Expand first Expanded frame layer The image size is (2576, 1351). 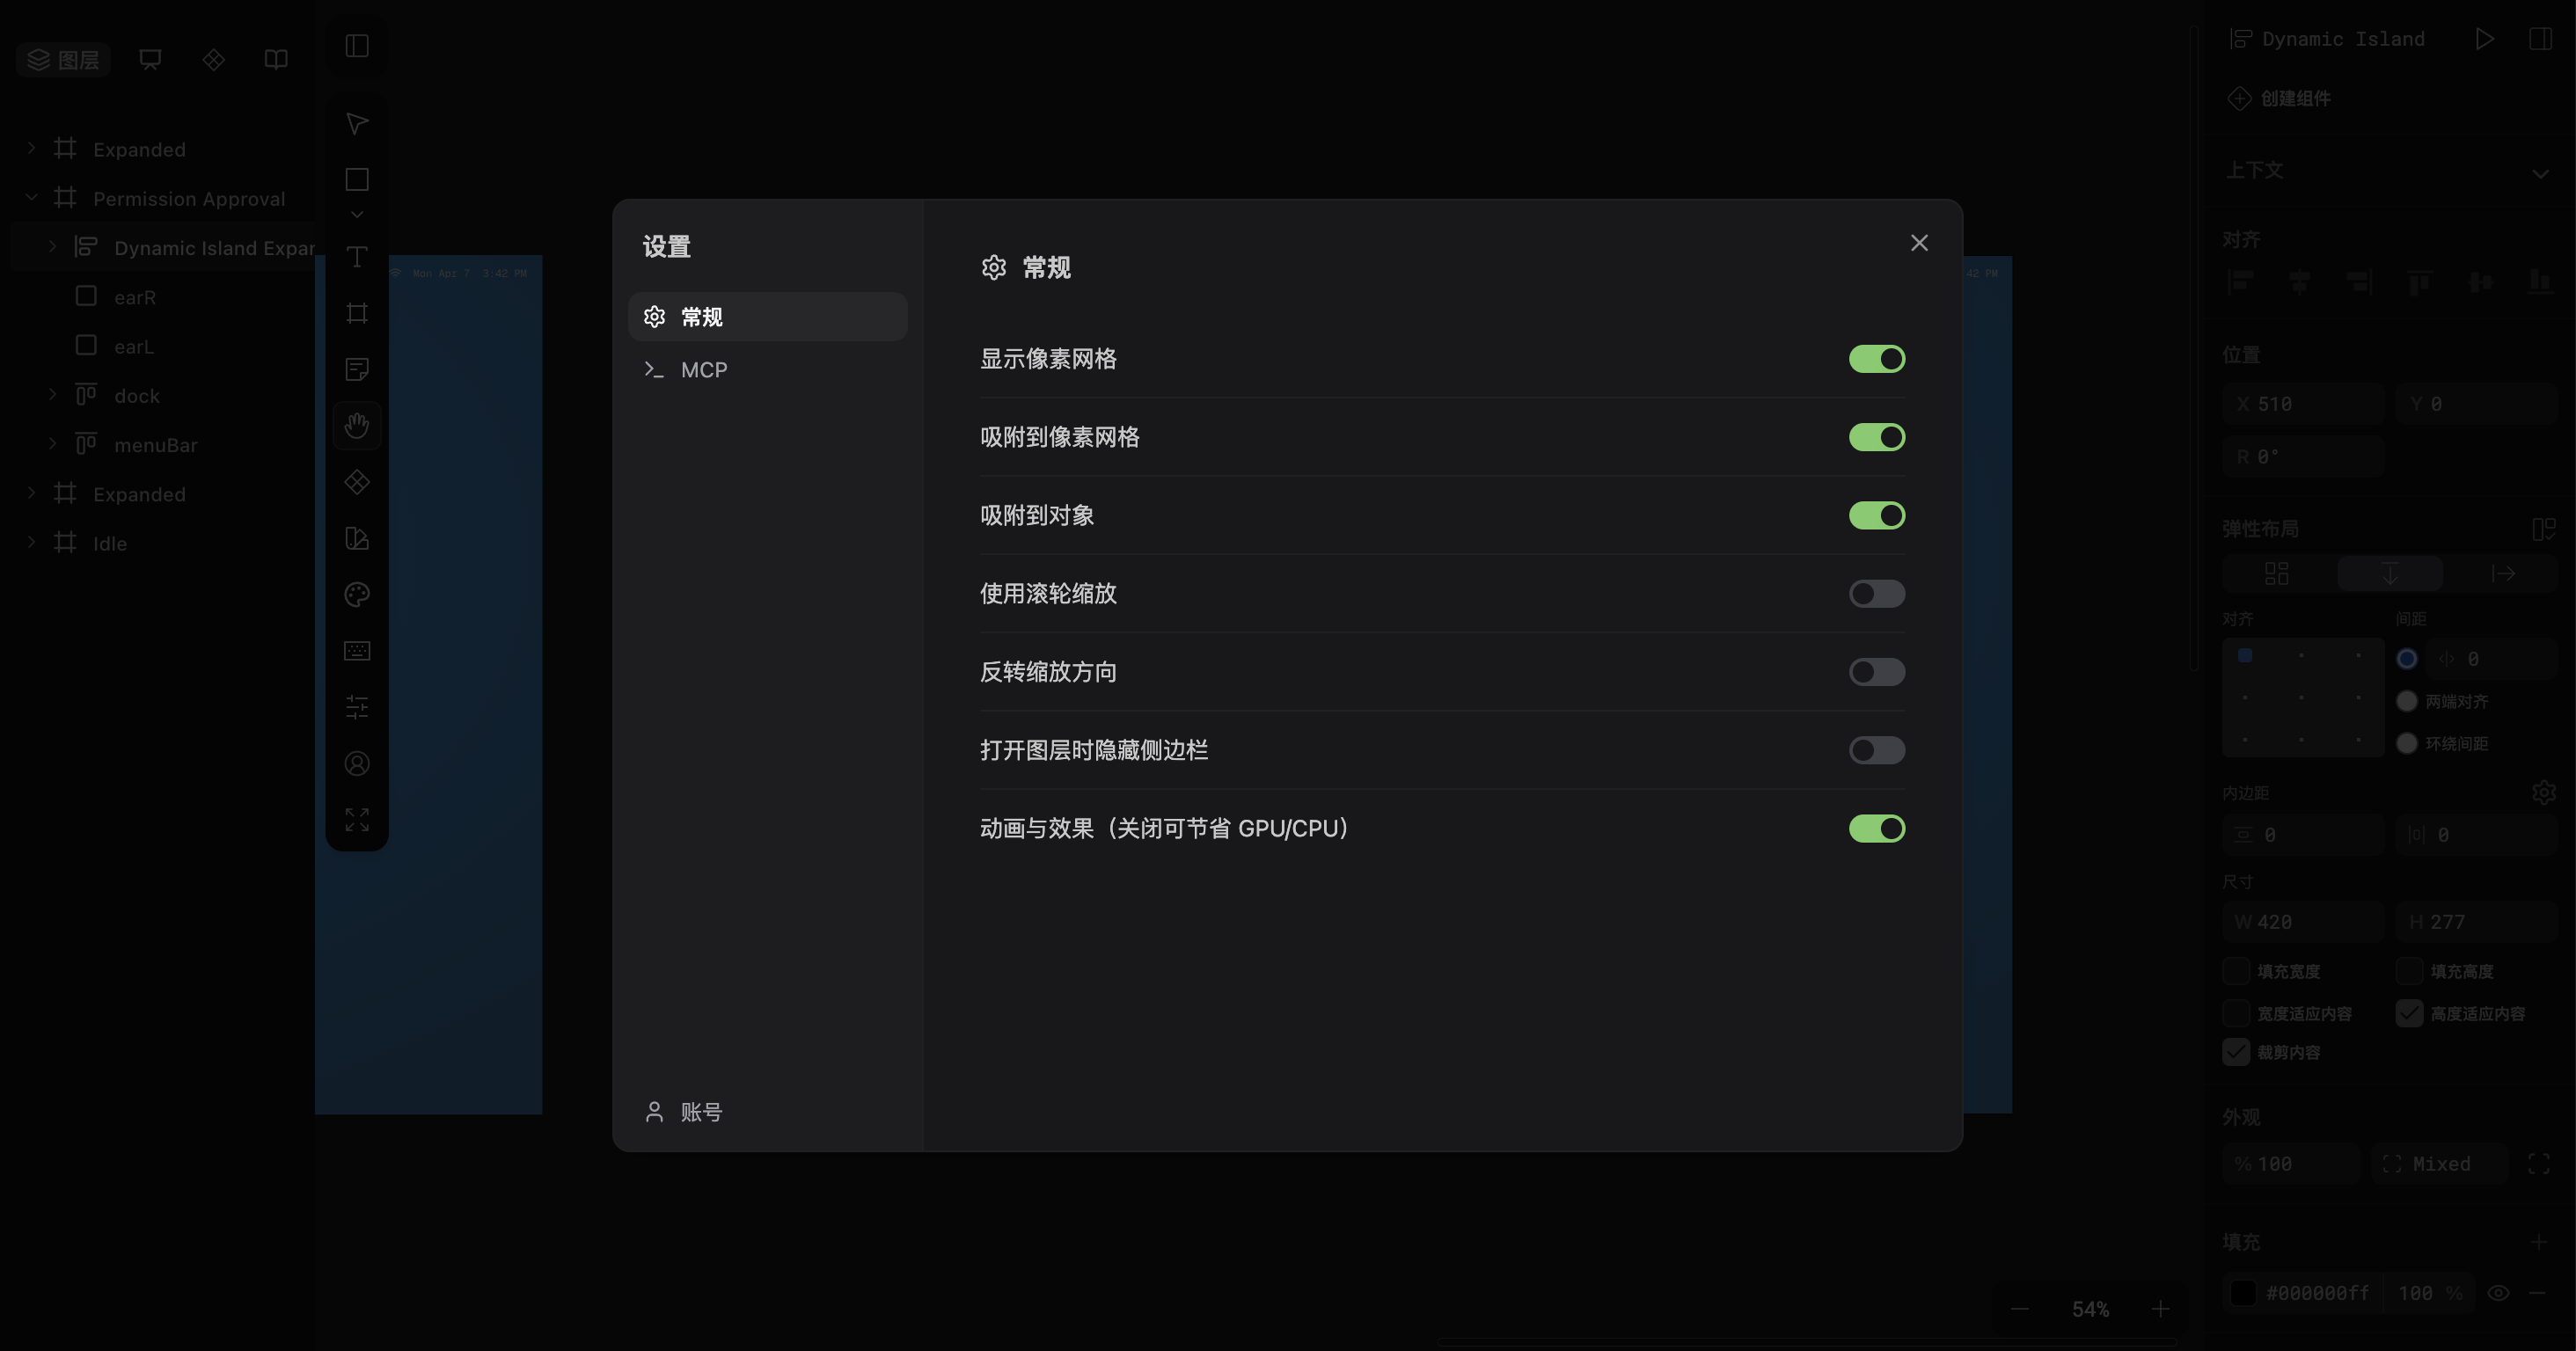[31, 148]
